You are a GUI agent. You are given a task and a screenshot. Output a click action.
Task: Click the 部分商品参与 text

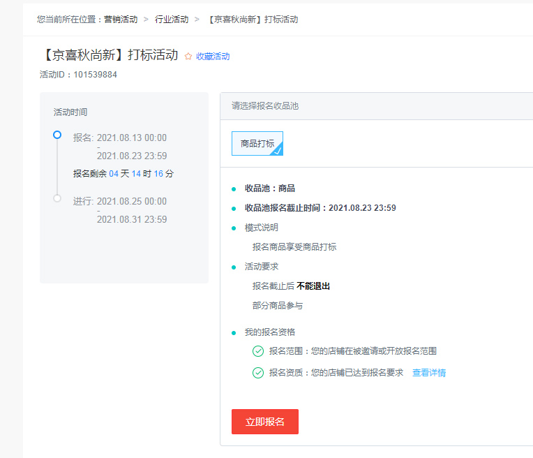point(278,306)
